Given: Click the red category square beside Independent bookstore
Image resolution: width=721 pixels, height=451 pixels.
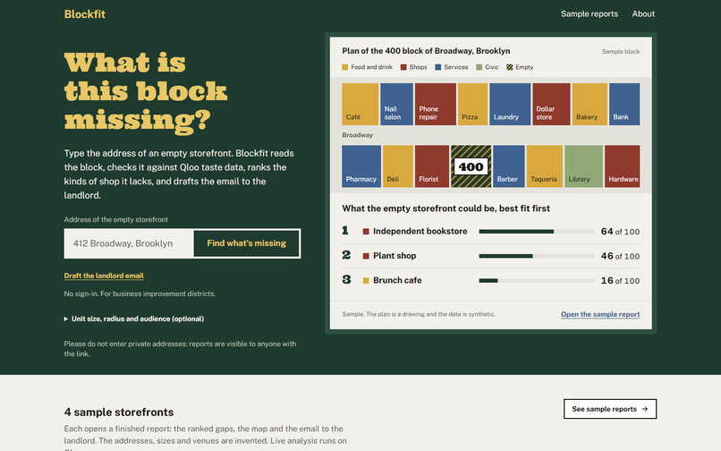Looking at the screenshot, I should click(366, 232).
